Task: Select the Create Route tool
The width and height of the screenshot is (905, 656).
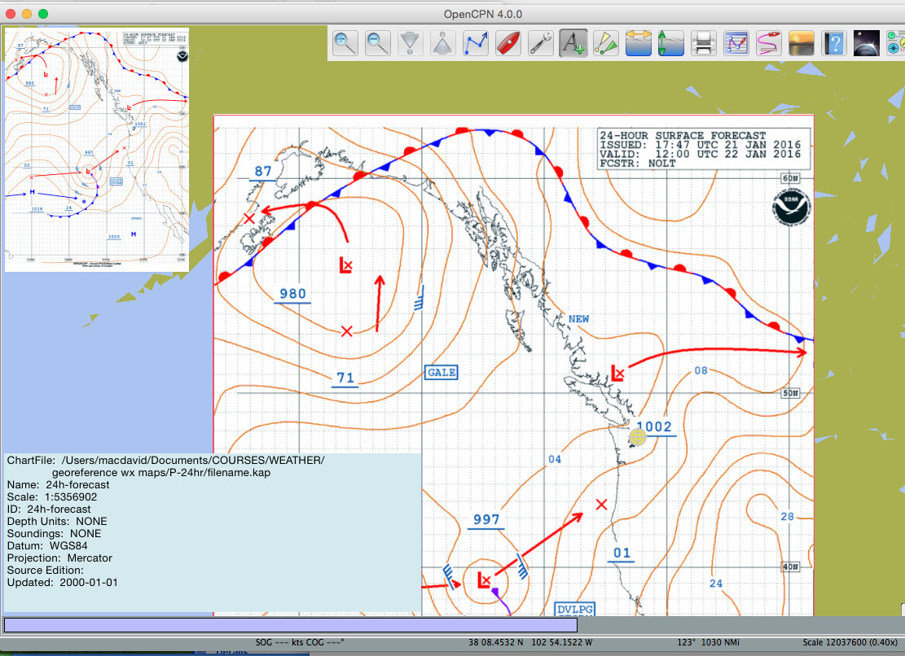Action: point(475,43)
